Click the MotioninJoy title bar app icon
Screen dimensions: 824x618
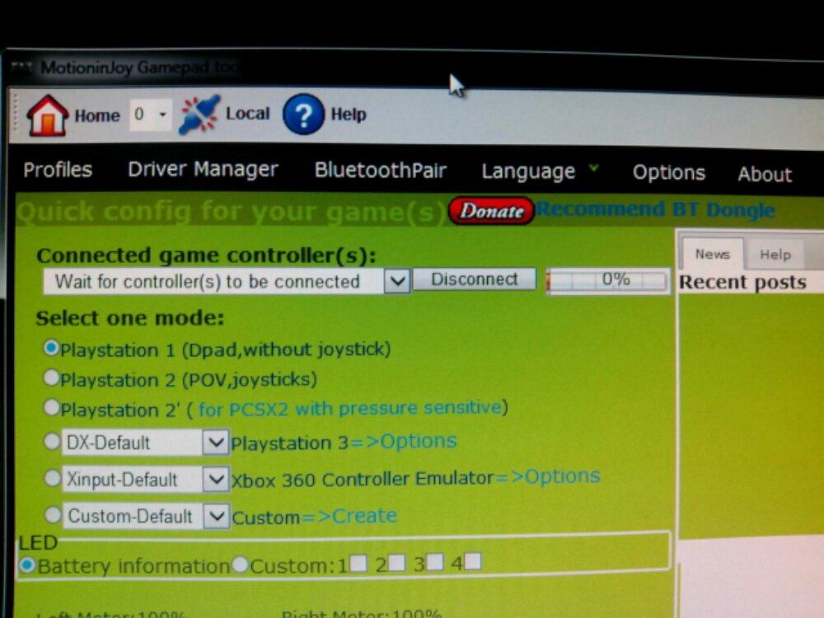click(x=22, y=68)
